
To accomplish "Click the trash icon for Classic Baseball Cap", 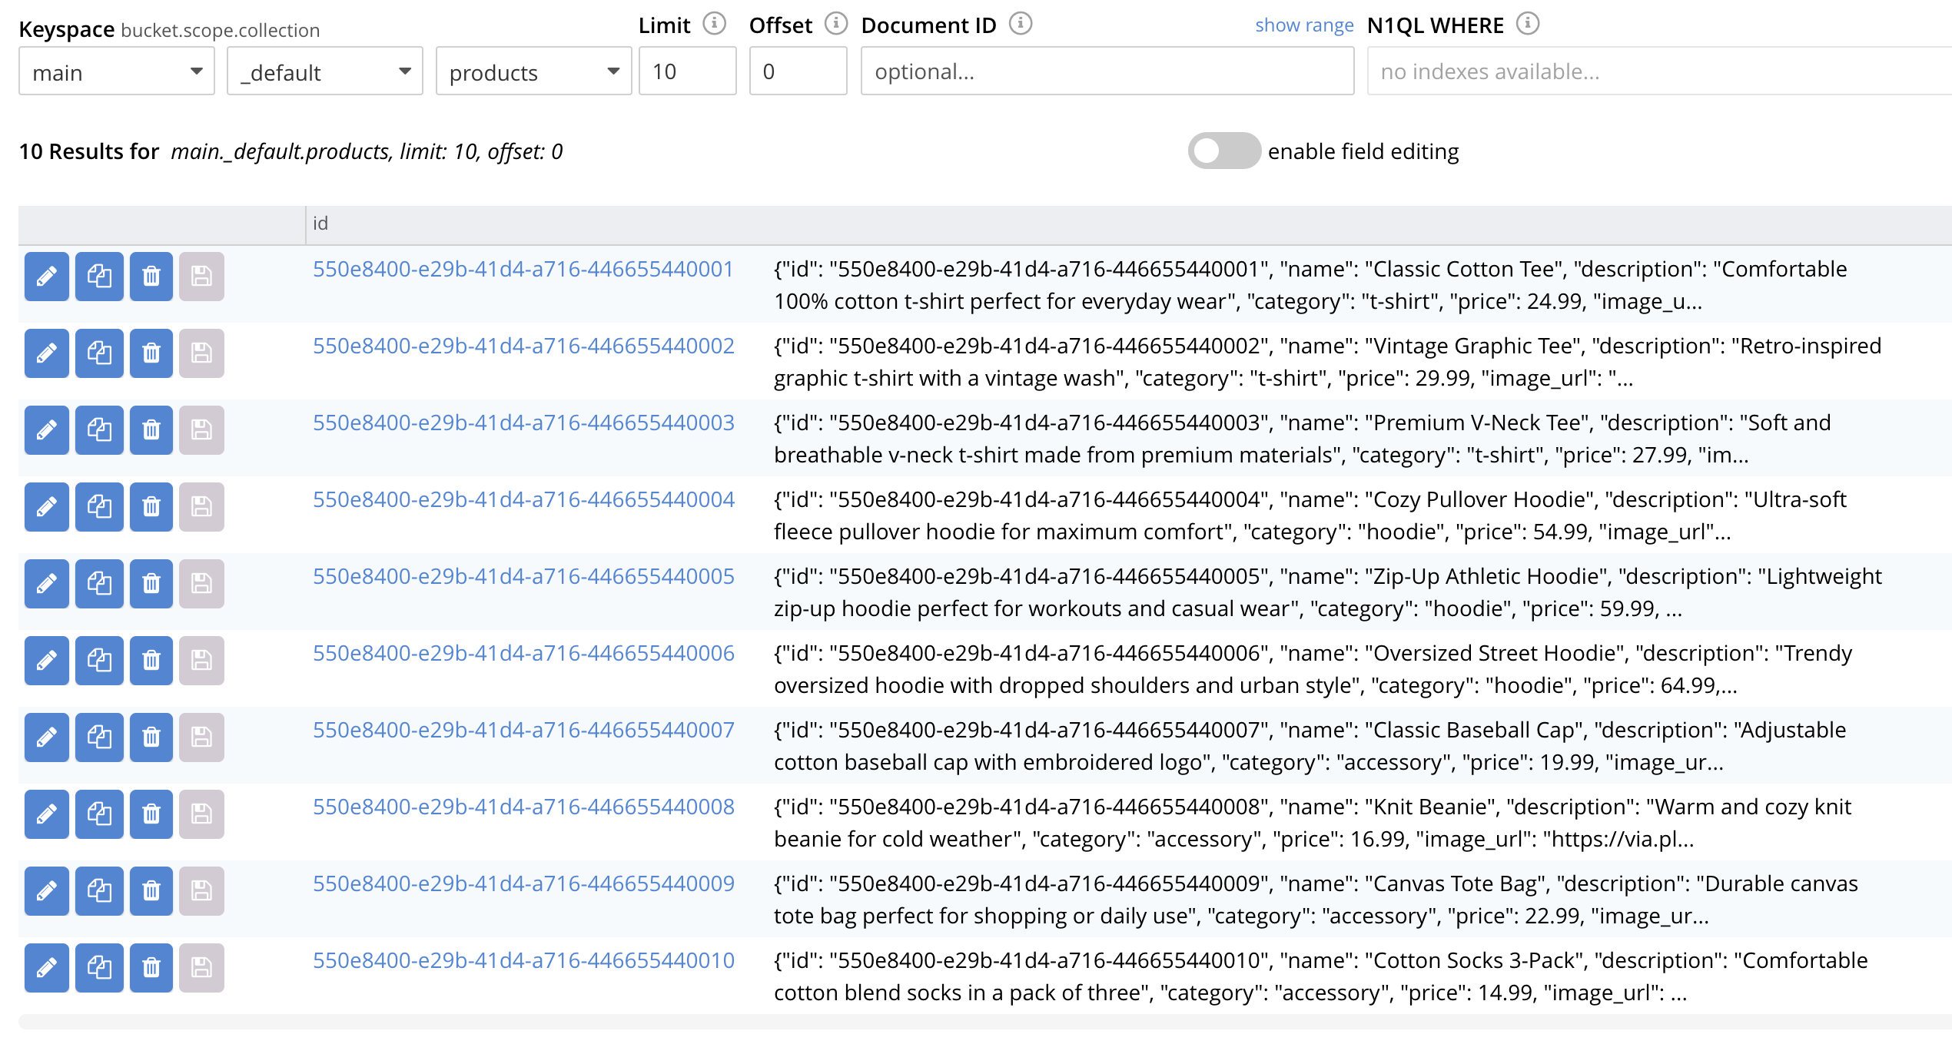I will click(x=151, y=737).
